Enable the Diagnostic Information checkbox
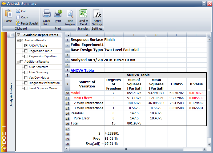Screen dimensions: 213x153 click(26, 83)
